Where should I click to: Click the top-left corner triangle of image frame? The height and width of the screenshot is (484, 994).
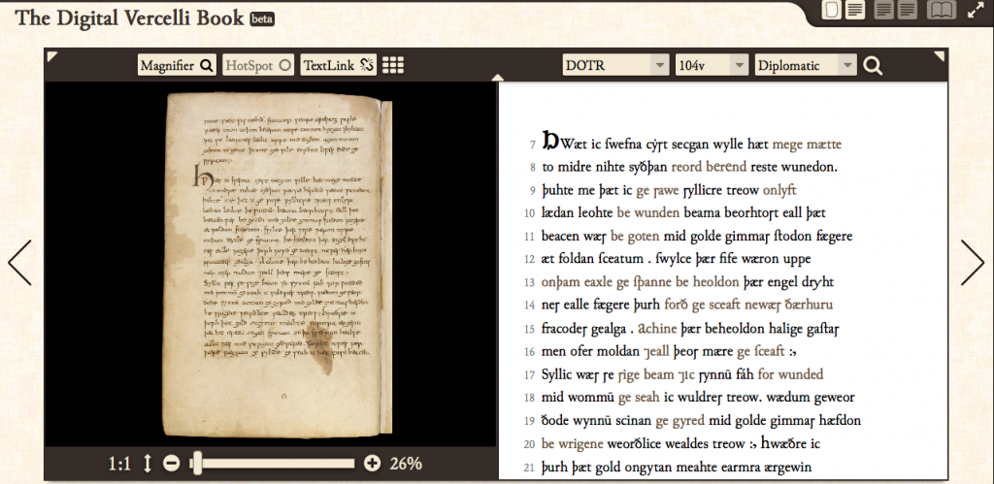coord(52,56)
